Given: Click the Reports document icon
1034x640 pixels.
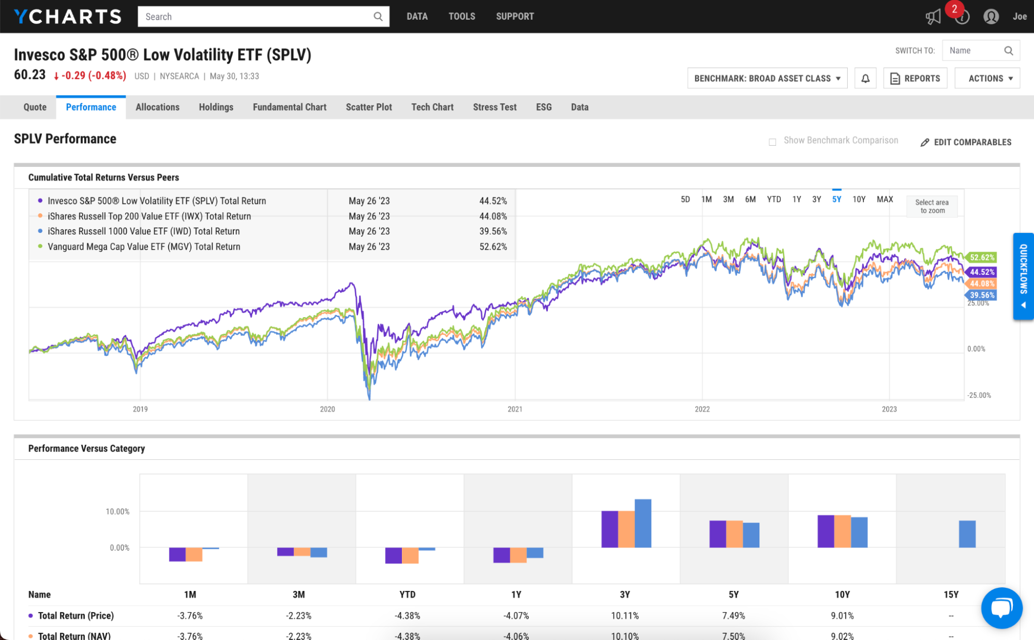Looking at the screenshot, I should 895,78.
